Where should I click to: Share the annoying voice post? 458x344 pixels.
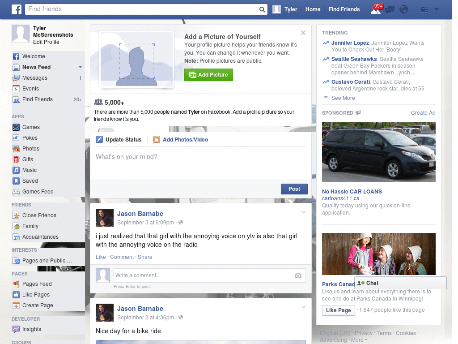tap(145, 257)
